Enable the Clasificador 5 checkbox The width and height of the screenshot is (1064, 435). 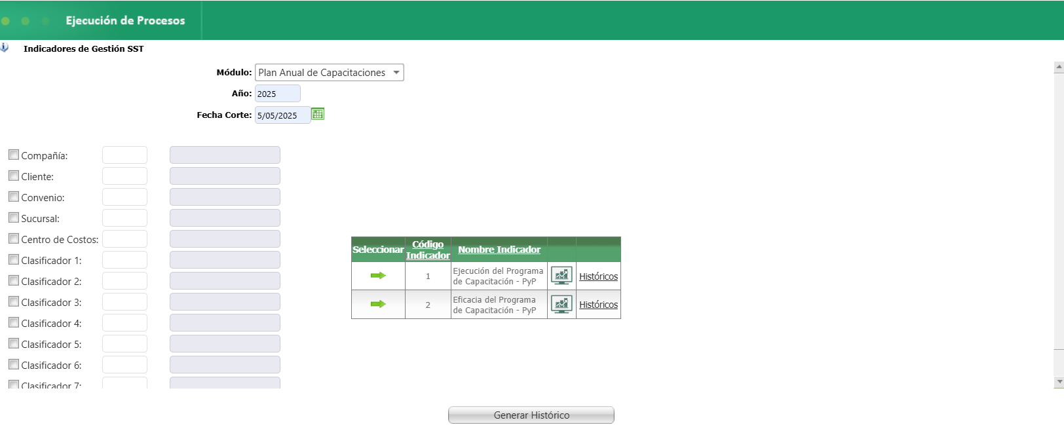pos(14,343)
